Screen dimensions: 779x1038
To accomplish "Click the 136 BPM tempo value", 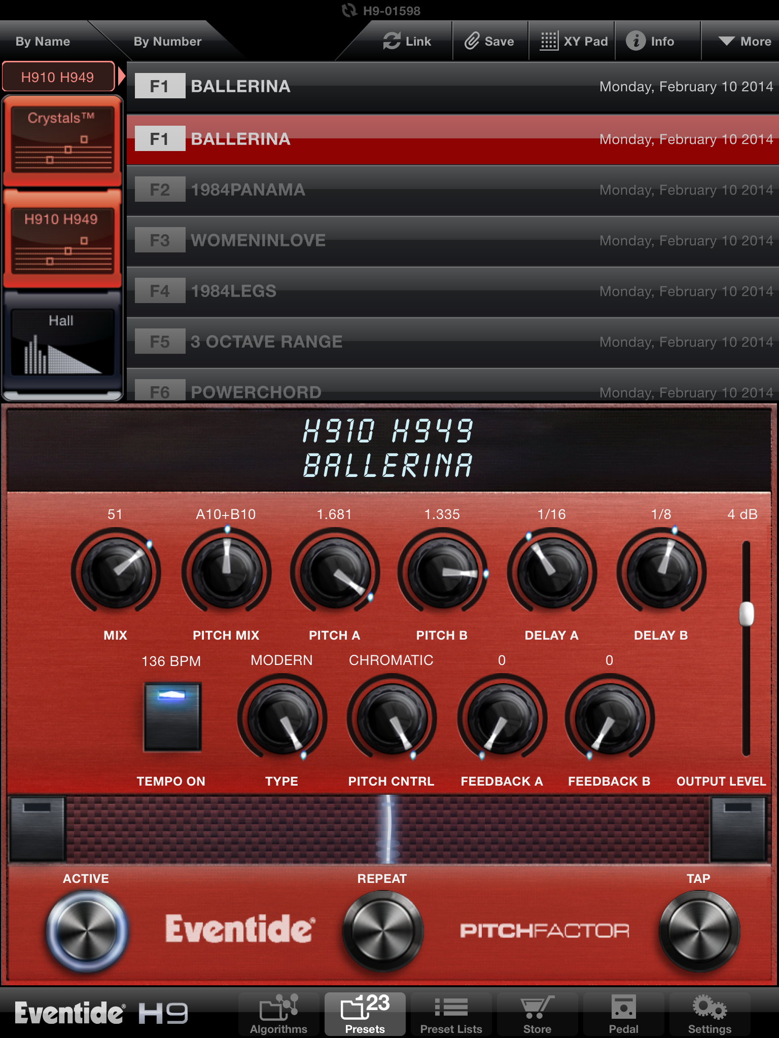I will coord(171,661).
